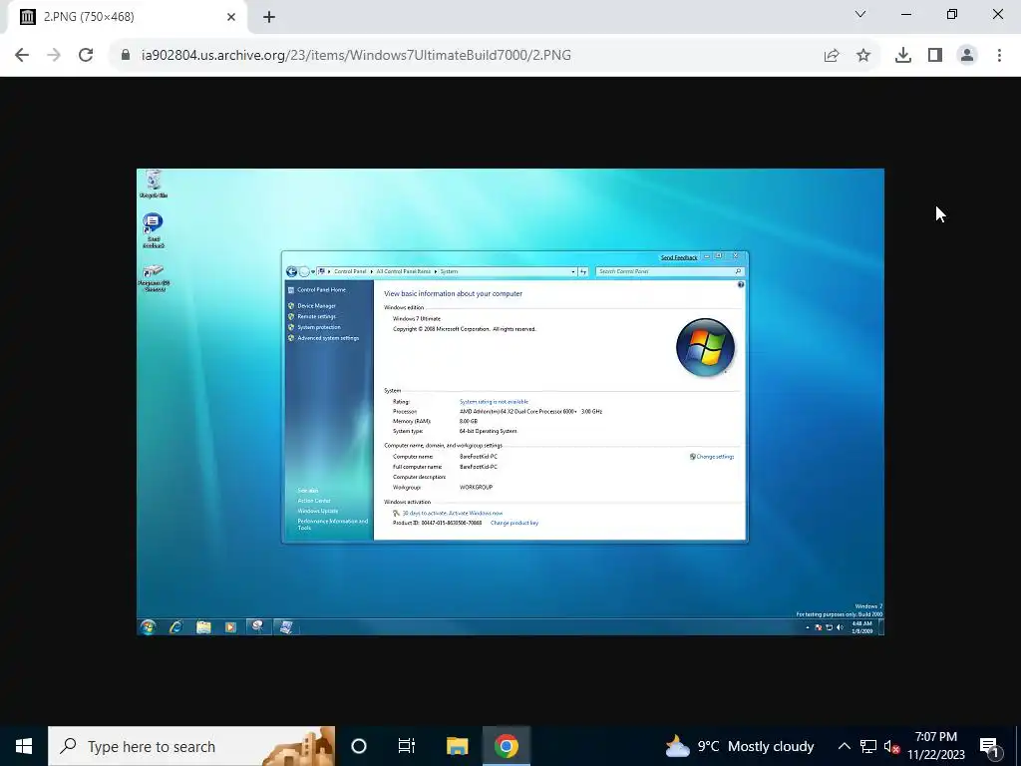Click the help icon in pictured System window
This screenshot has height=766, width=1021.
[741, 284]
